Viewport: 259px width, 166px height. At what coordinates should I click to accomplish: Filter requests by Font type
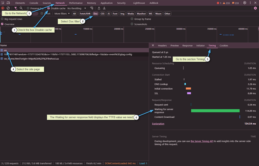pos(115,14)
